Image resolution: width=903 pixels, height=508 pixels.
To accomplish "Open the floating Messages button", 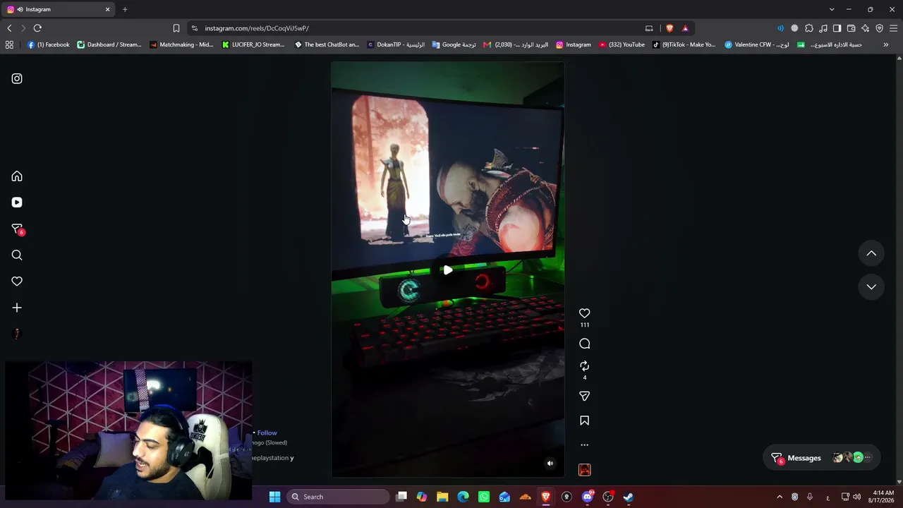I will coord(821,458).
